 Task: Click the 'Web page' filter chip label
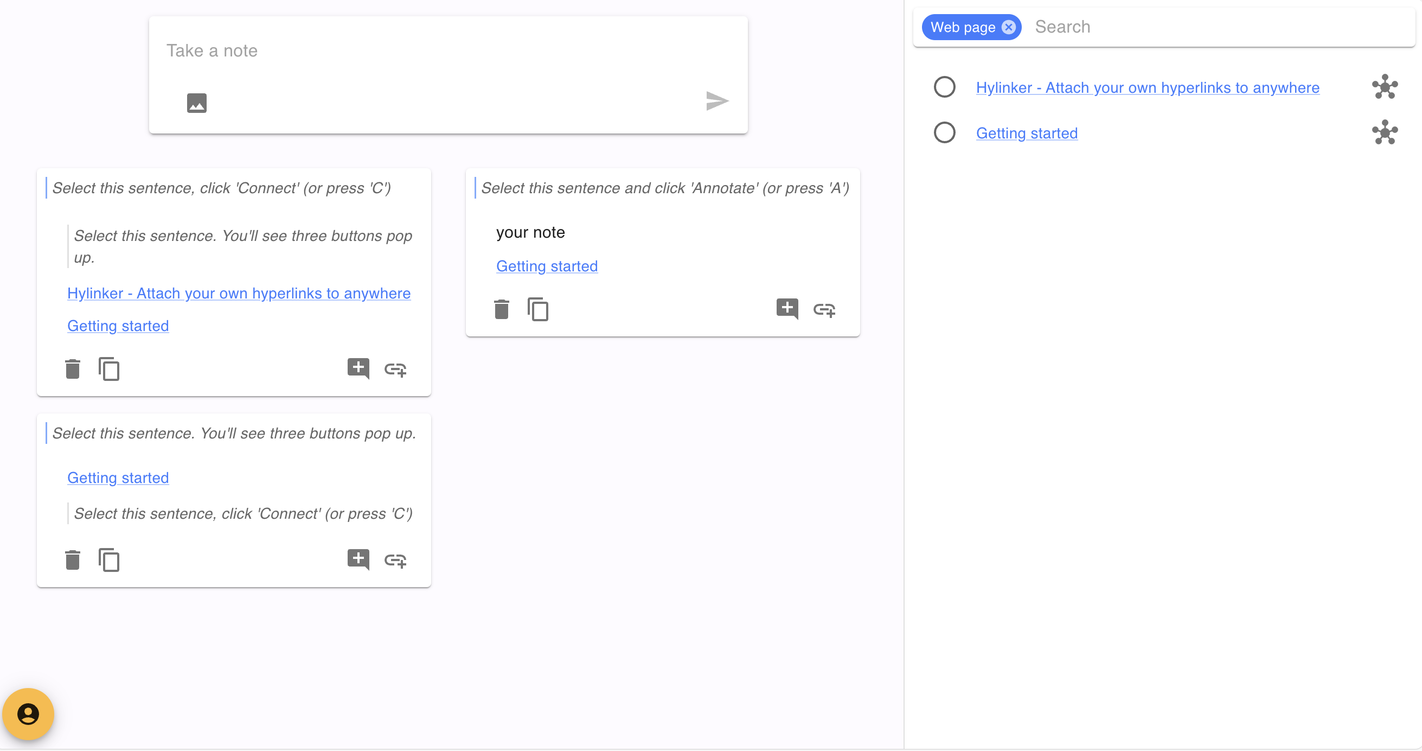[963, 27]
